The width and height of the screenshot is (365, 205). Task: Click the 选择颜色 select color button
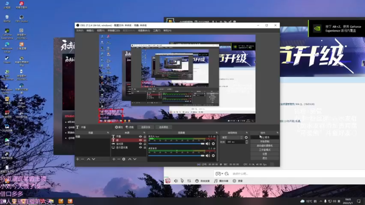163,127
